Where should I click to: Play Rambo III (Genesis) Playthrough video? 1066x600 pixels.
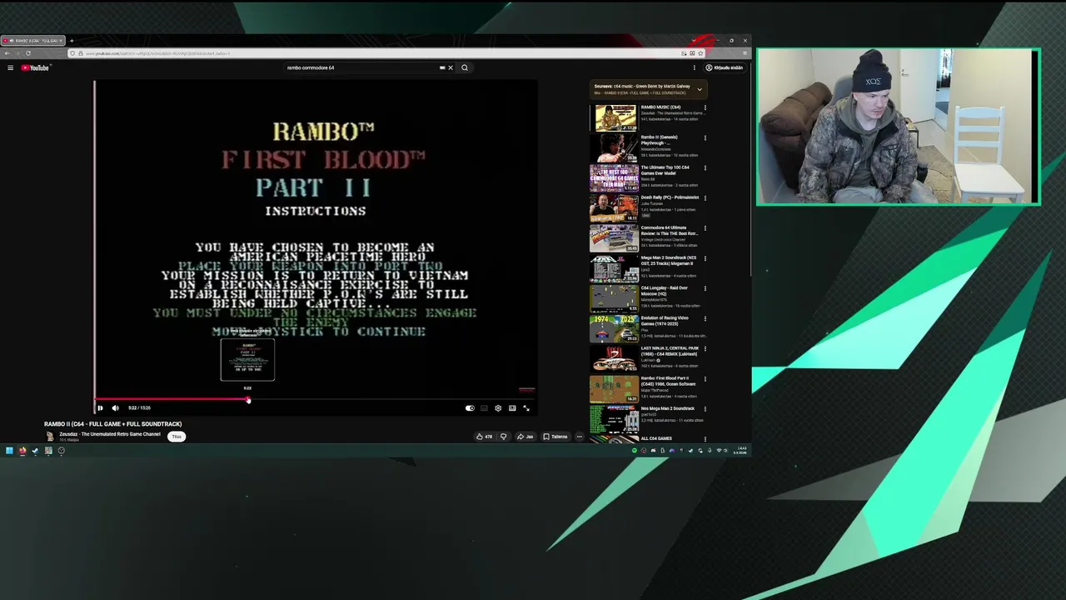[614, 147]
